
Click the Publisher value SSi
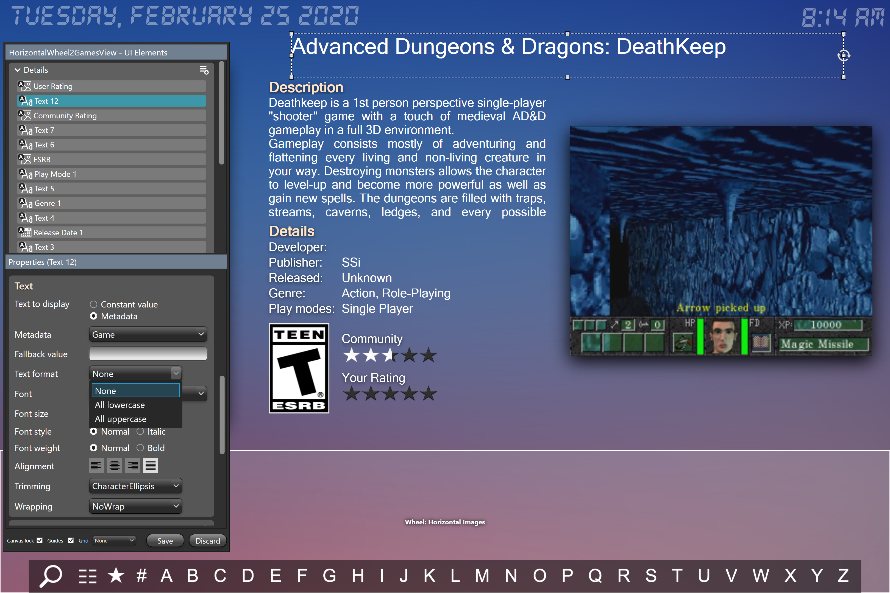pyautogui.click(x=351, y=262)
